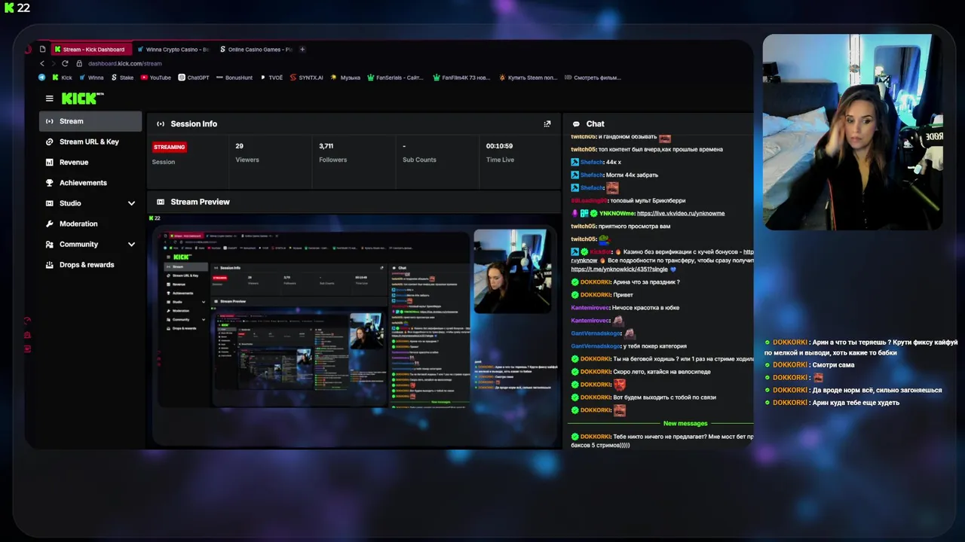Viewport: 965px width, 542px height.
Task: Open the hamburger menu beside Kick logo
Action: [49, 99]
